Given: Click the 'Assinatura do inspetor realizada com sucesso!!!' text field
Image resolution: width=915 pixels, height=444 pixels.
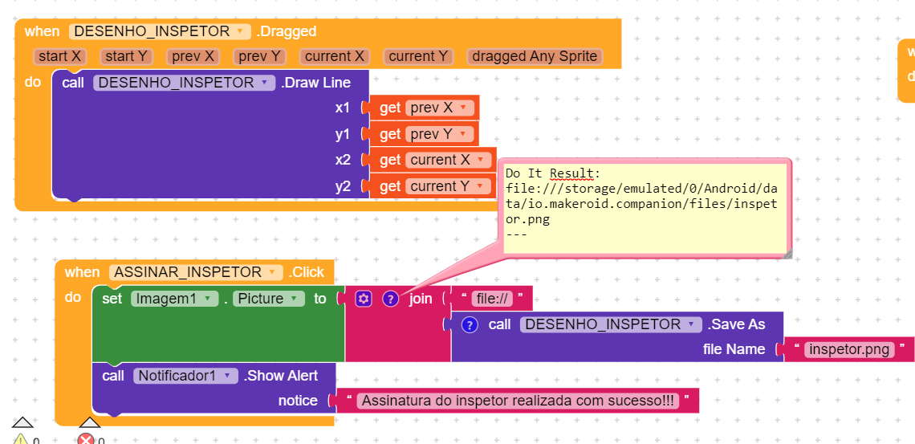Looking at the screenshot, I should point(518,401).
